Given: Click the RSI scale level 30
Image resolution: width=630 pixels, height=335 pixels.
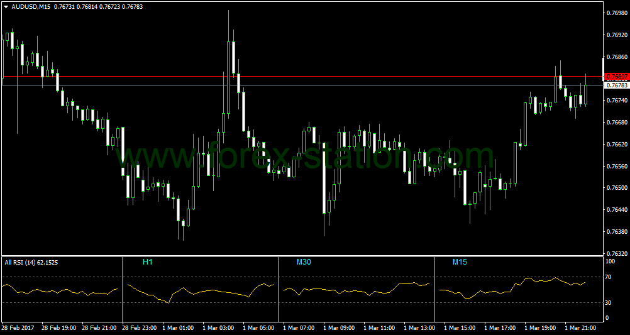Looking at the screenshot, I should pyautogui.click(x=609, y=302).
